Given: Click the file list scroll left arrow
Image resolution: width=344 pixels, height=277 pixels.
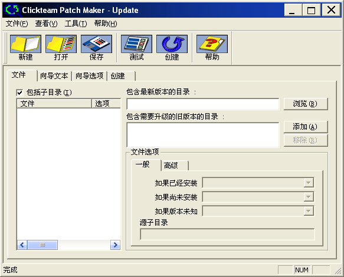Looking at the screenshot, I should [22, 245].
